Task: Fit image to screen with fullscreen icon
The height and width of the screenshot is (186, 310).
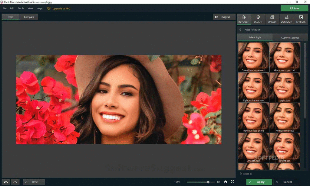Action: coord(232,182)
